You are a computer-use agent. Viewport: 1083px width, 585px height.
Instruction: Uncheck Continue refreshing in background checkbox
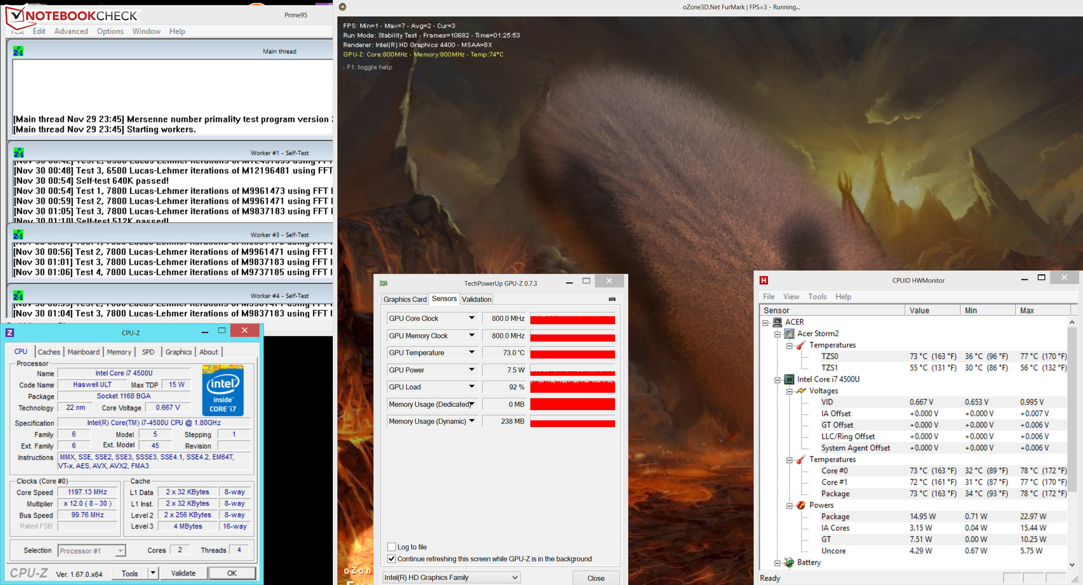(391, 558)
